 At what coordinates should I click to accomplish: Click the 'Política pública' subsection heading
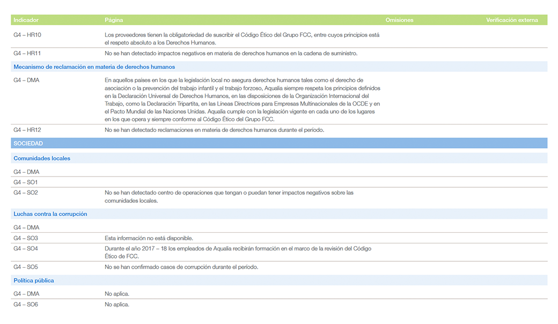34,281
